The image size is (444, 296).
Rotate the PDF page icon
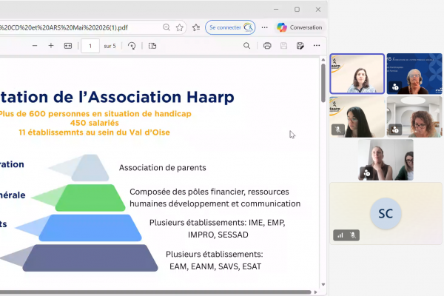point(132,46)
